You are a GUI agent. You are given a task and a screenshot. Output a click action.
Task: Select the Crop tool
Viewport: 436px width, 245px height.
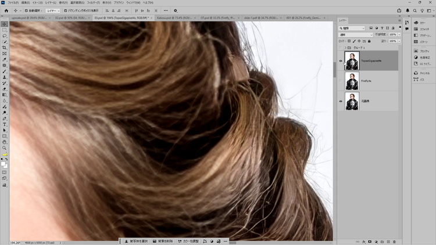[5, 48]
